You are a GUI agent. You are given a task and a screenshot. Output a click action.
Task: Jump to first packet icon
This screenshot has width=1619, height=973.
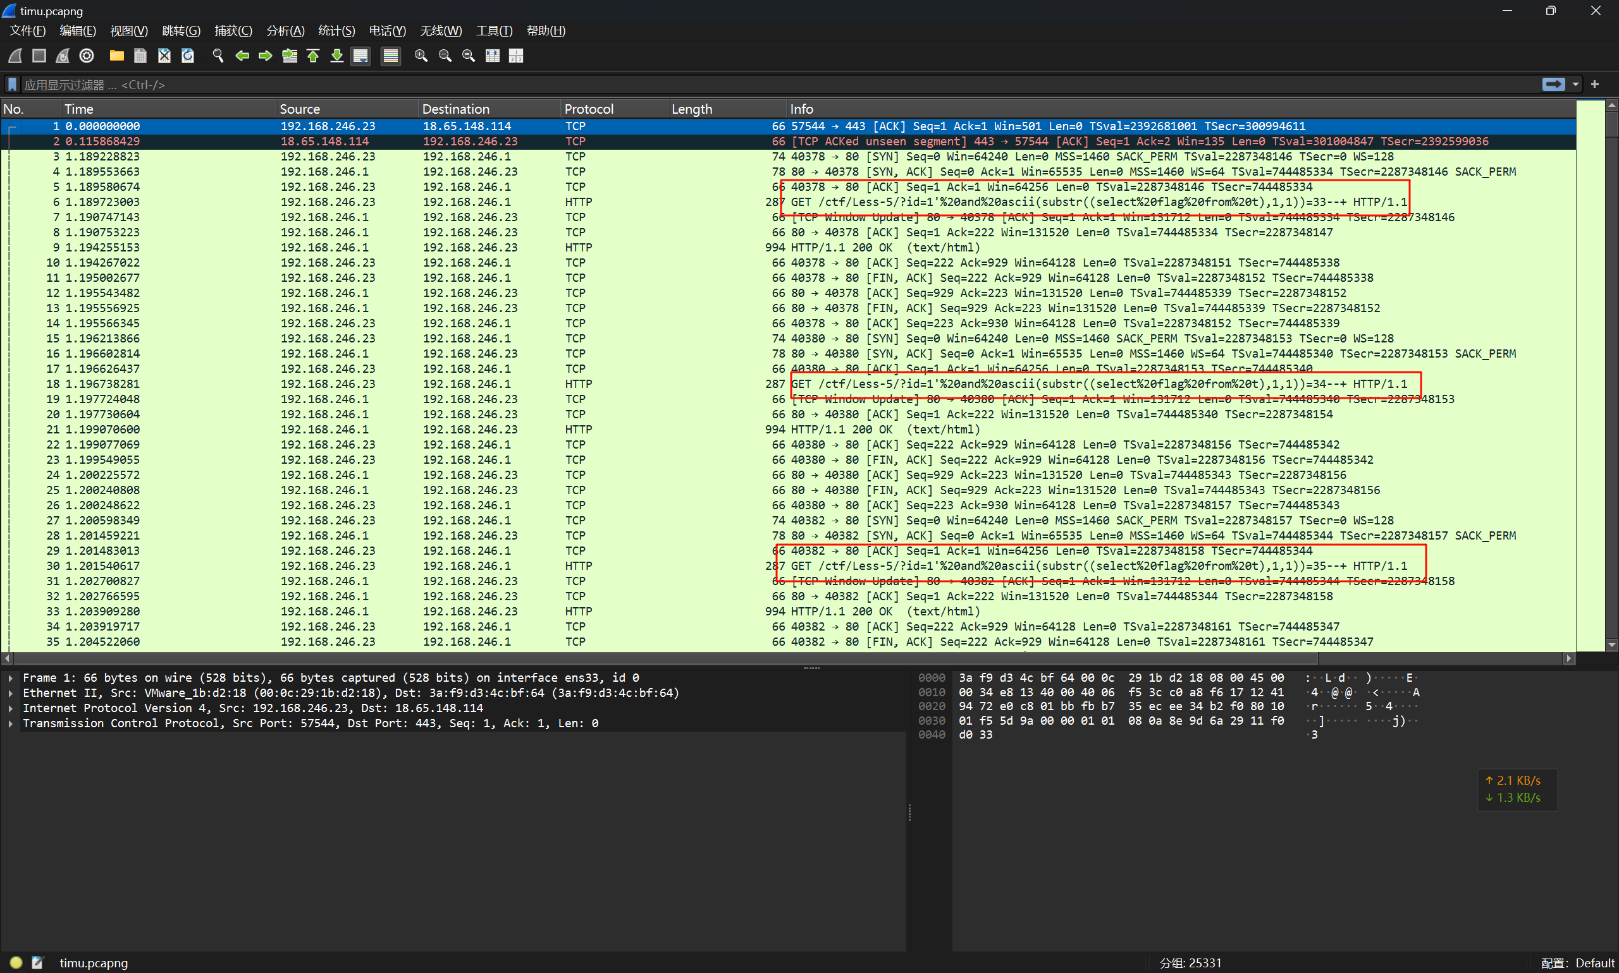pyautogui.click(x=313, y=56)
